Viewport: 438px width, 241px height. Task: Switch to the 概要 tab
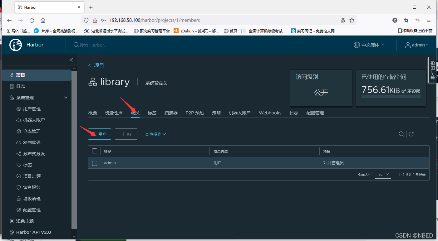coord(93,113)
